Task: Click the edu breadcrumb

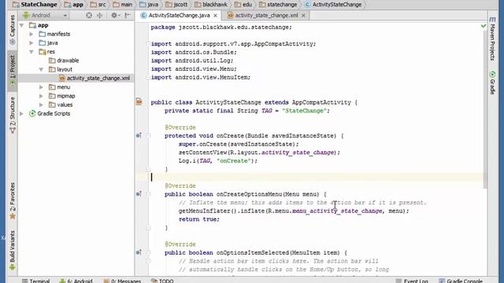Action: (x=243, y=5)
